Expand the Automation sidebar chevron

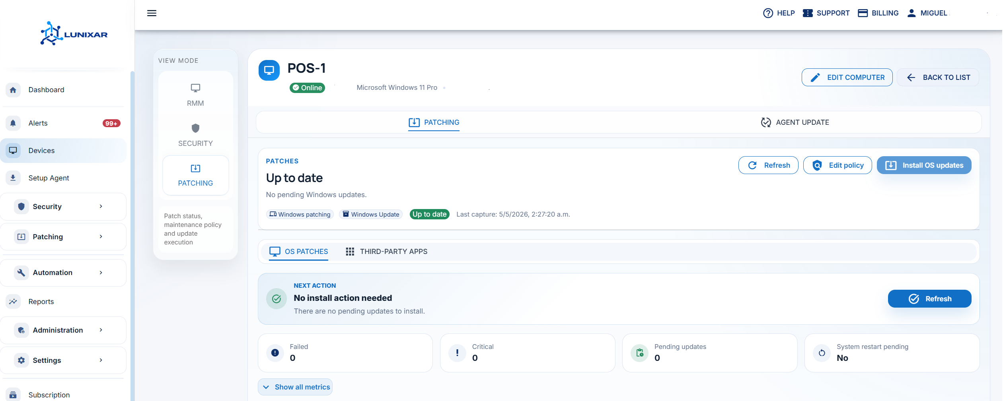101,273
